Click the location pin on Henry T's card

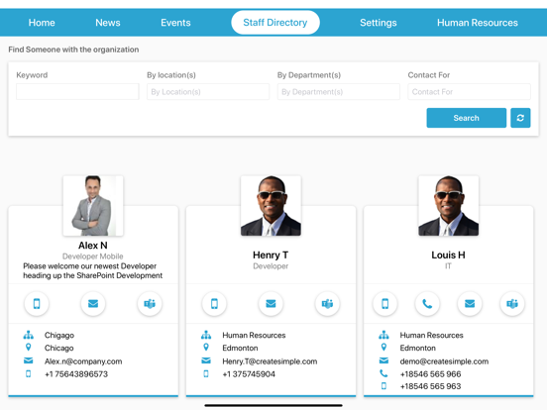point(206,348)
